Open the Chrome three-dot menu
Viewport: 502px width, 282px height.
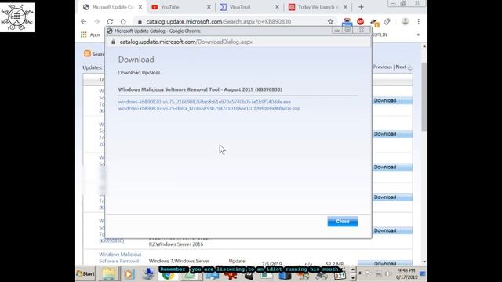tap(418, 21)
